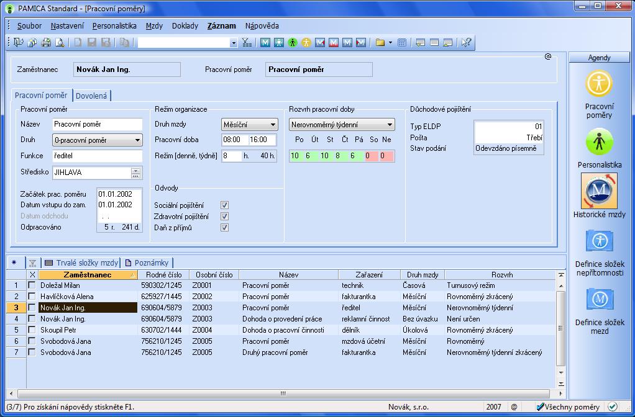Toggle the Zdravotní pojištění checkbox
This screenshot has height=417, width=635.
tap(224, 217)
